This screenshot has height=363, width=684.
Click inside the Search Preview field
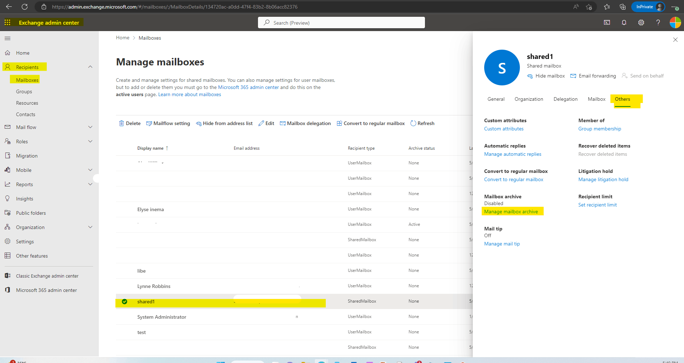341,22
